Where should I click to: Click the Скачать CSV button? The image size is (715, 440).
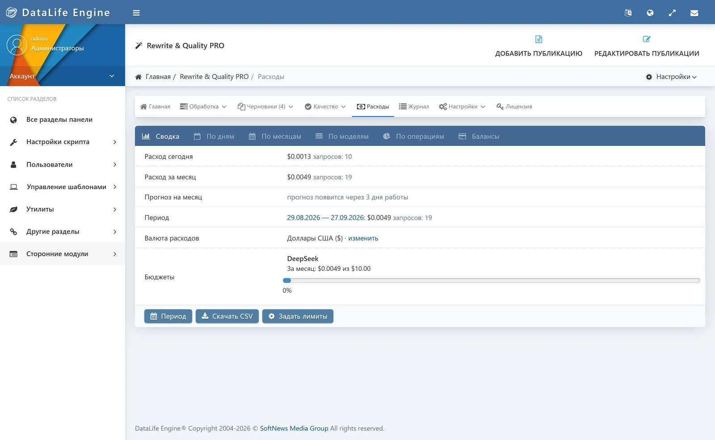227,316
